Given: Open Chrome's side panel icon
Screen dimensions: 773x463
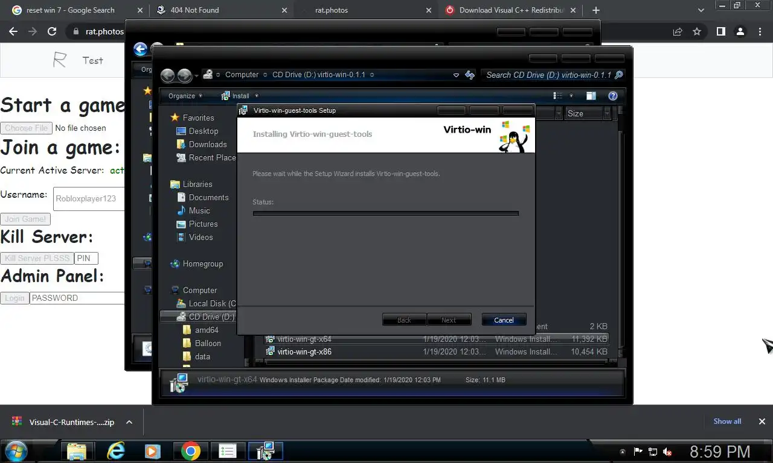Looking at the screenshot, I should [x=720, y=31].
